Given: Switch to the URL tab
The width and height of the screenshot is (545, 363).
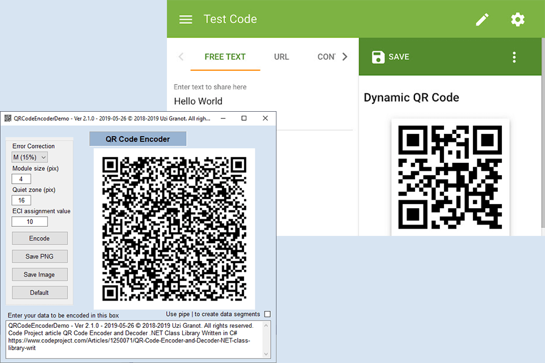Looking at the screenshot, I should point(281,57).
